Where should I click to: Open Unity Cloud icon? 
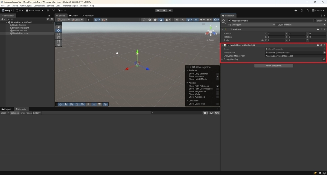pos(296,10)
